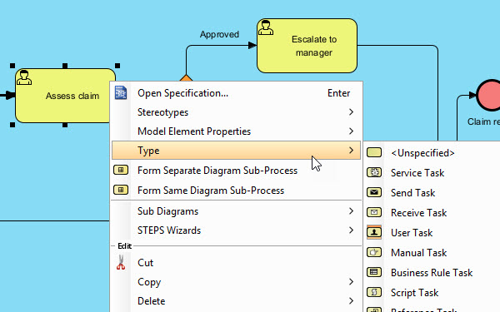Expand the Type submenu arrow

coord(351,151)
